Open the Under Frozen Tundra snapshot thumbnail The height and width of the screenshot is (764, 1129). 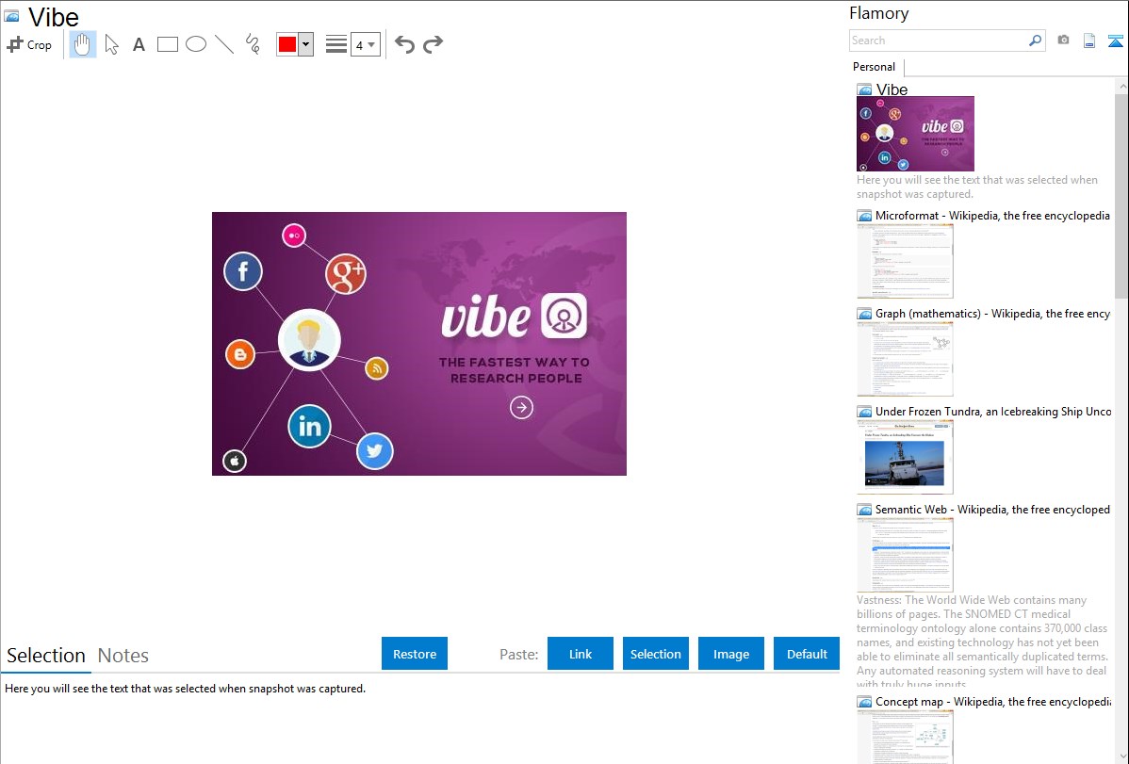[905, 457]
